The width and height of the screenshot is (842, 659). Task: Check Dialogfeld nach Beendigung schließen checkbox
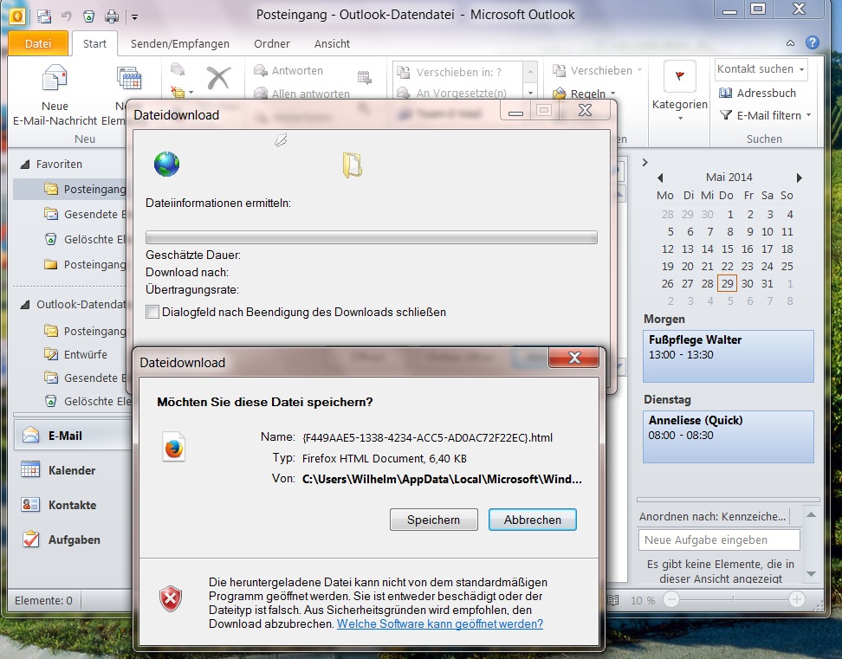click(152, 312)
